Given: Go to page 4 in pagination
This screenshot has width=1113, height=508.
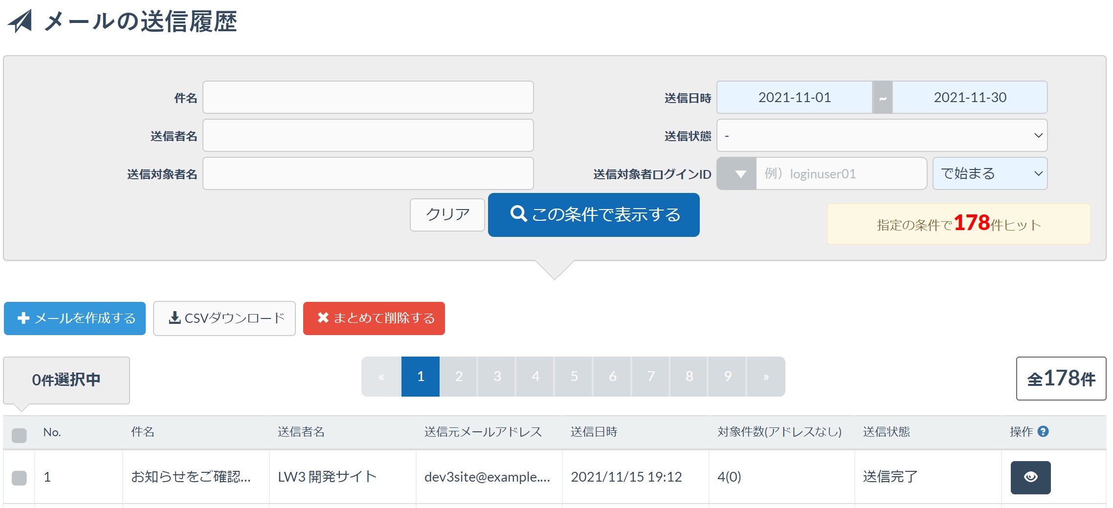Looking at the screenshot, I should (x=535, y=376).
